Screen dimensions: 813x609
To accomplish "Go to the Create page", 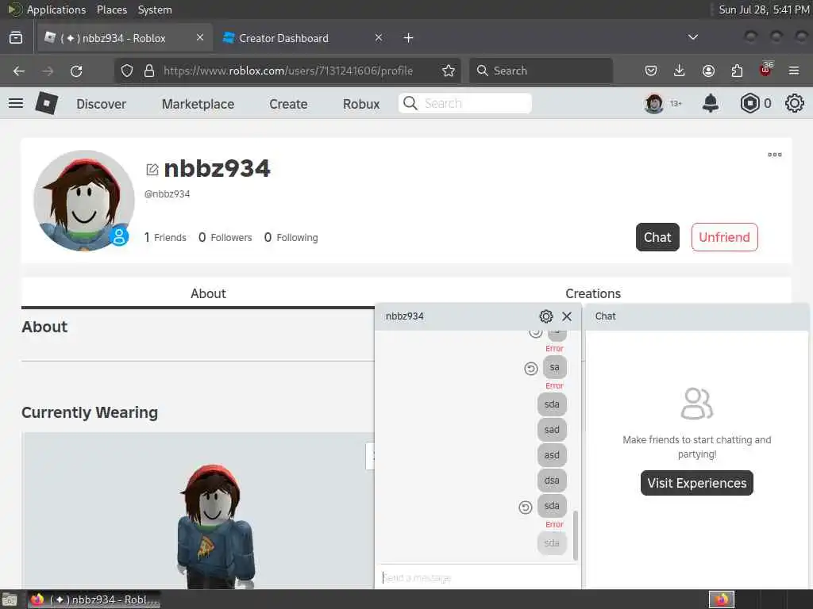I will coord(288,104).
